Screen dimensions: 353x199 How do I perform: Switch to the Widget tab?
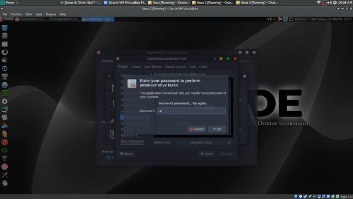point(122,67)
